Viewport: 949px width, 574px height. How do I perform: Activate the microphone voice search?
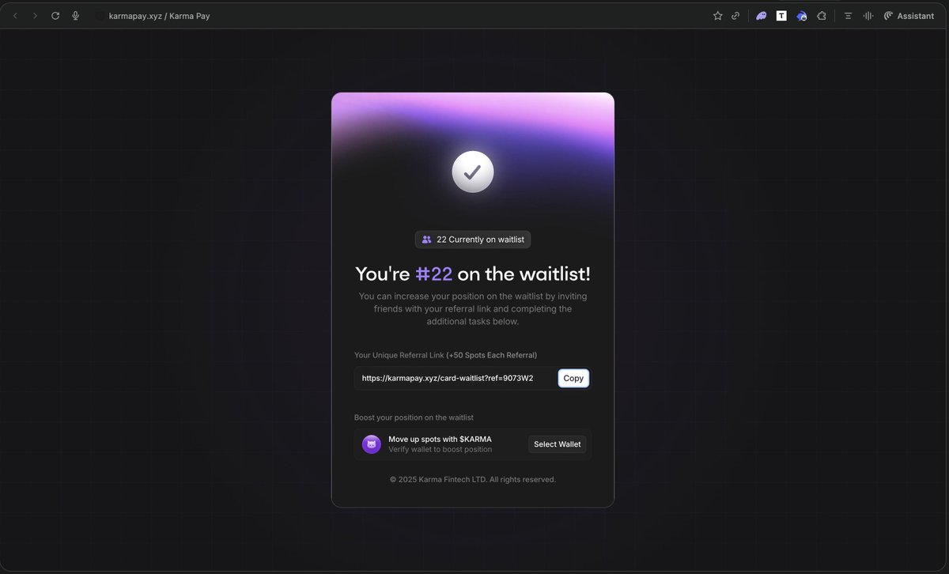tap(75, 15)
